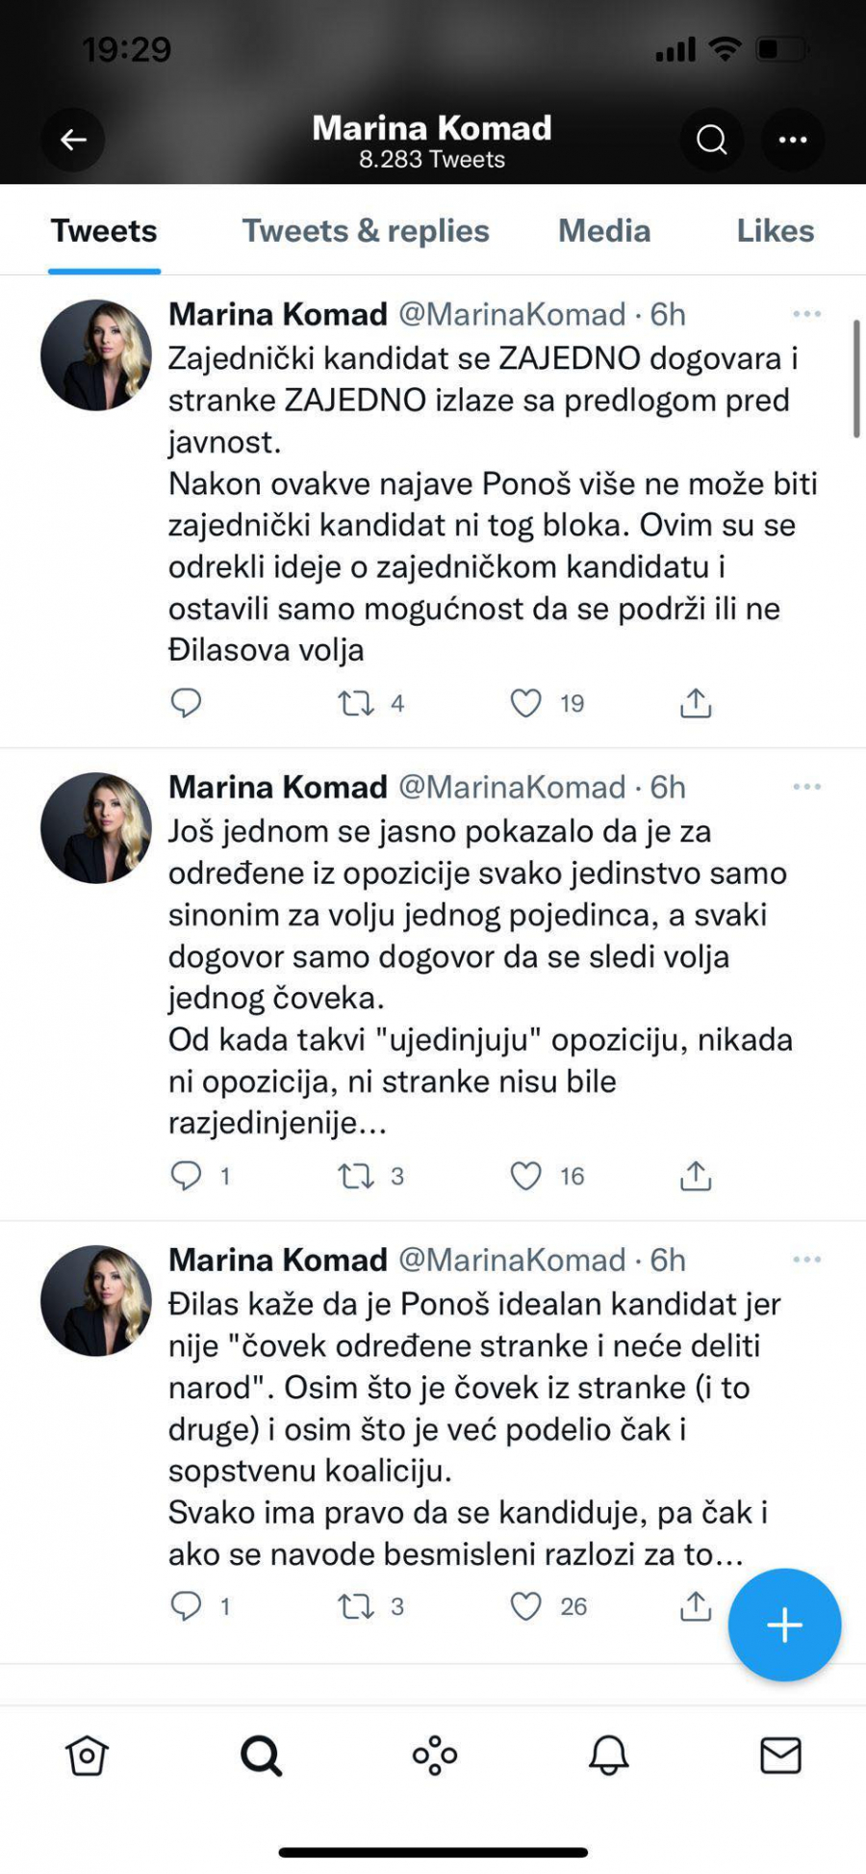Open the search icon on profile header
Screen dimensions: 866x1874
(711, 139)
